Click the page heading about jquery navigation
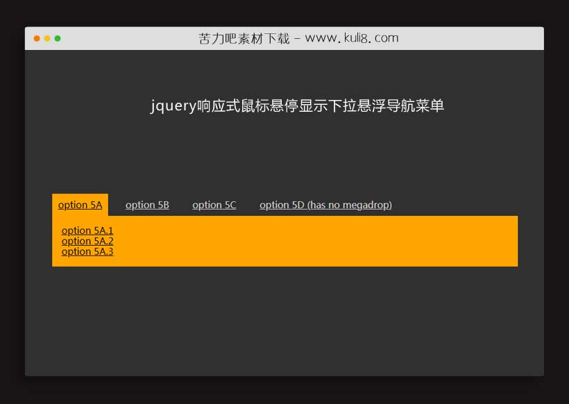This screenshot has height=404, width=569. (298, 106)
